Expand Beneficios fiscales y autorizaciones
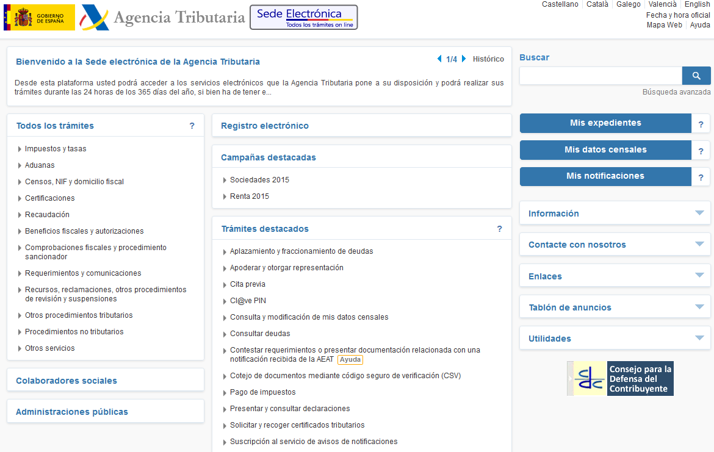This screenshot has height=452, width=714. (x=84, y=231)
